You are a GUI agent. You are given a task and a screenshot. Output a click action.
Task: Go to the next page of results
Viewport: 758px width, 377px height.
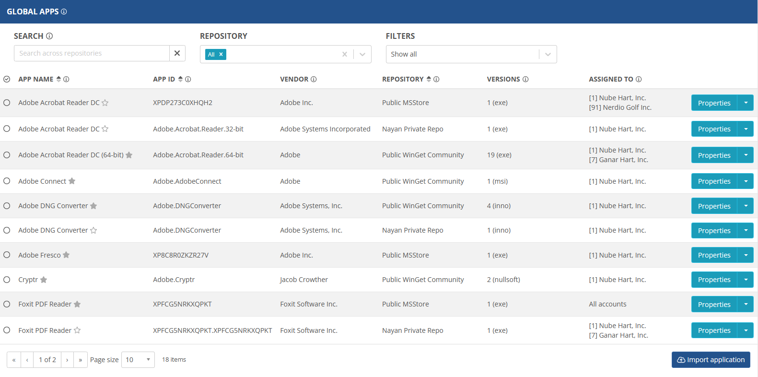tap(67, 360)
